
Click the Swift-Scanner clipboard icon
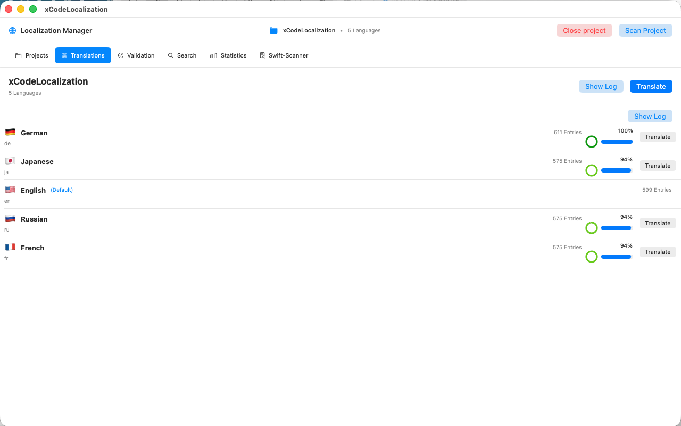point(262,55)
